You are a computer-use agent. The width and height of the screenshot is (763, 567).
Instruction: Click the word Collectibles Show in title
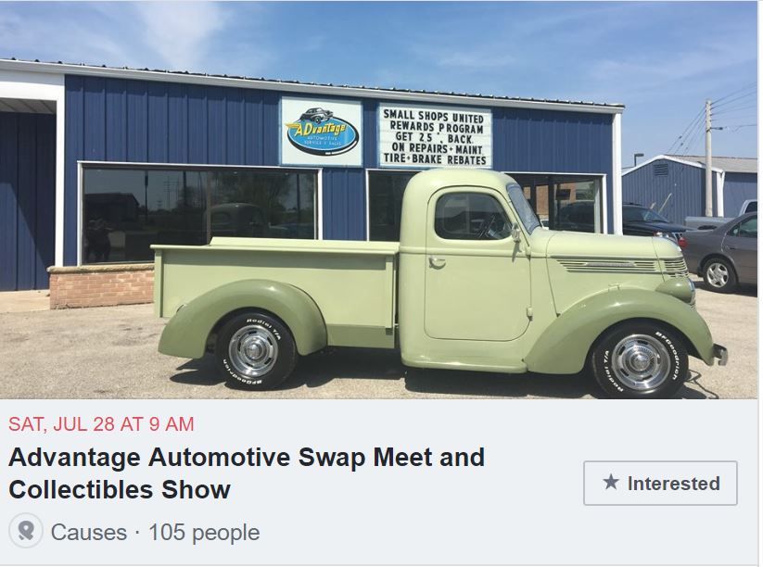point(120,490)
